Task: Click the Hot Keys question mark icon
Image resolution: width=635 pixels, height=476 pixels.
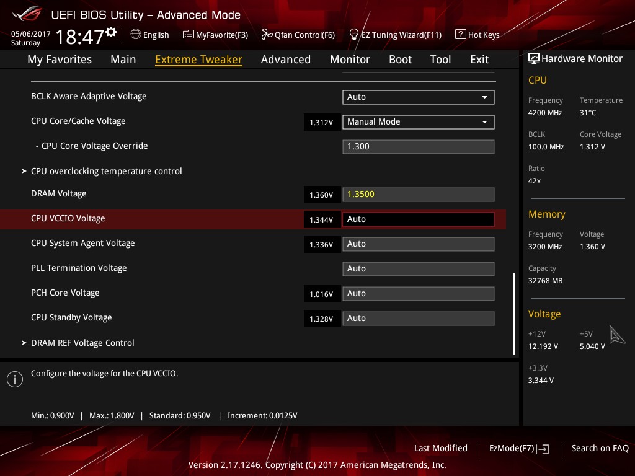Action: (x=461, y=35)
